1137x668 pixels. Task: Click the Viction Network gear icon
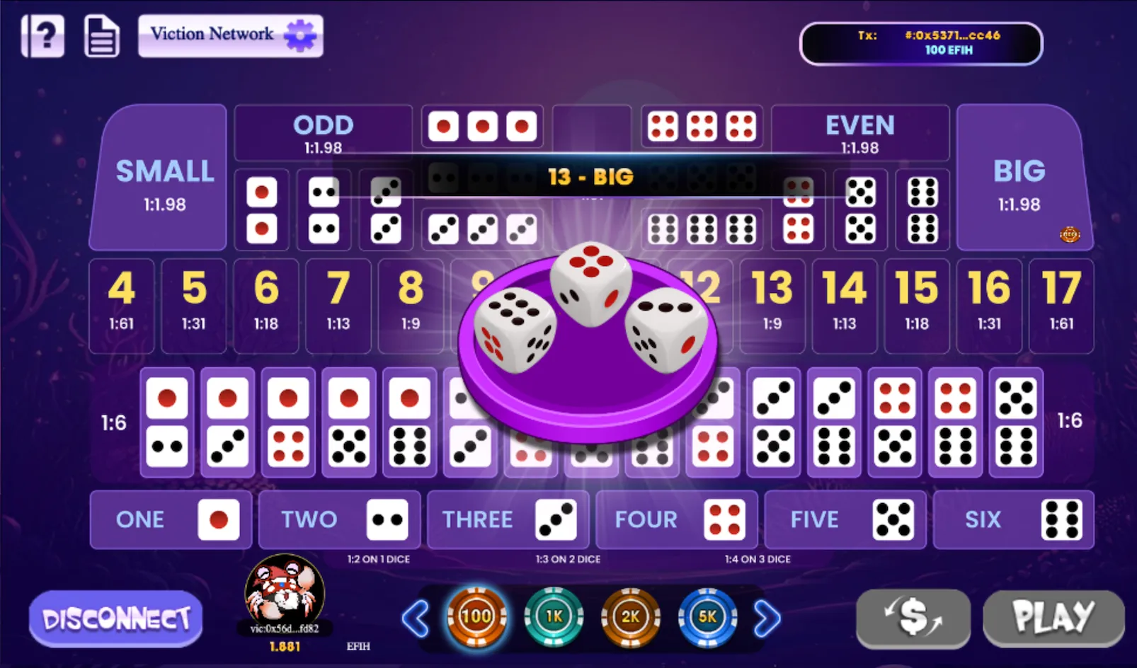tap(300, 35)
